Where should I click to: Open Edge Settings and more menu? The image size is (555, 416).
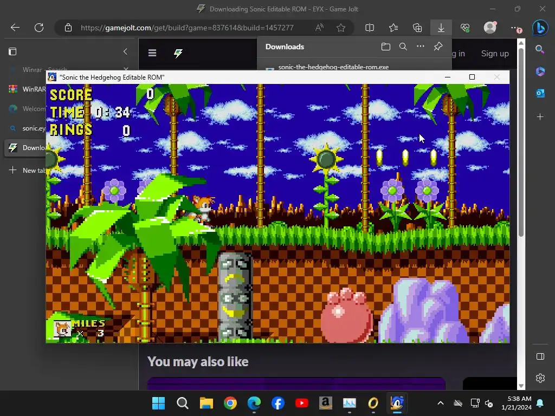[x=515, y=28]
